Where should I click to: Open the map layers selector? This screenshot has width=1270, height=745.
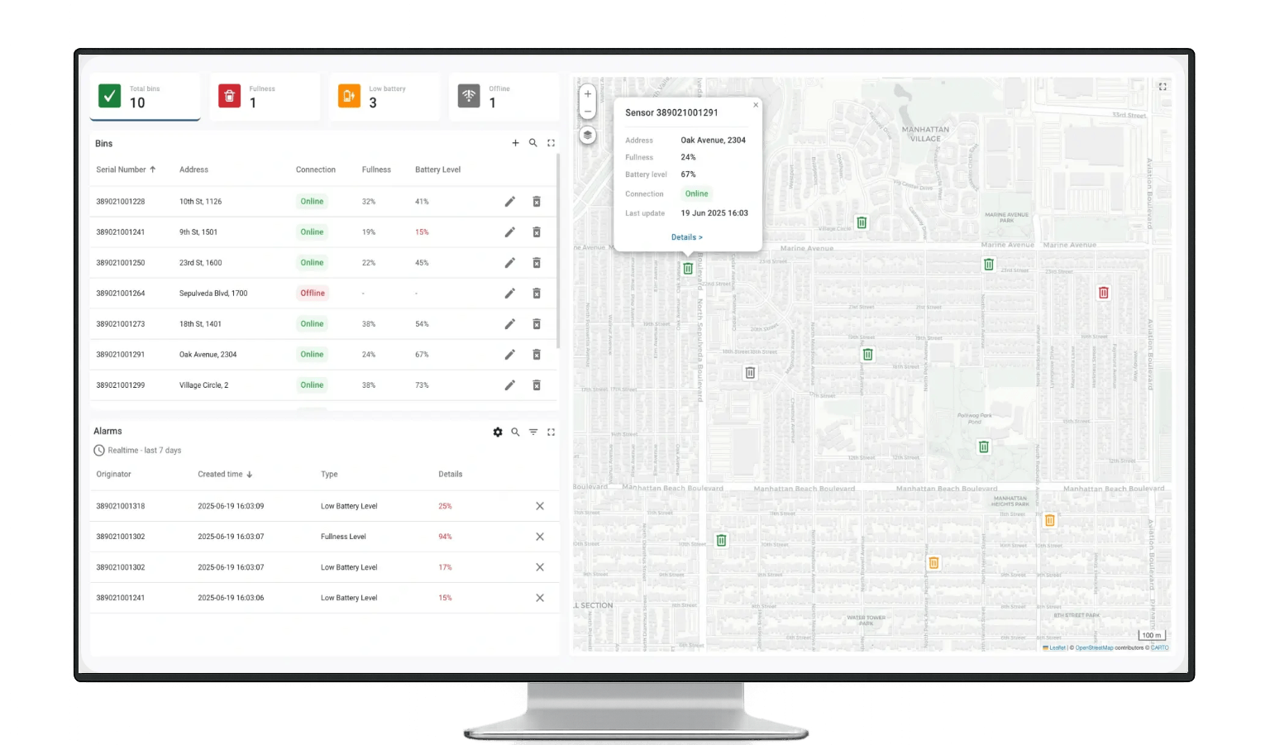click(x=588, y=132)
